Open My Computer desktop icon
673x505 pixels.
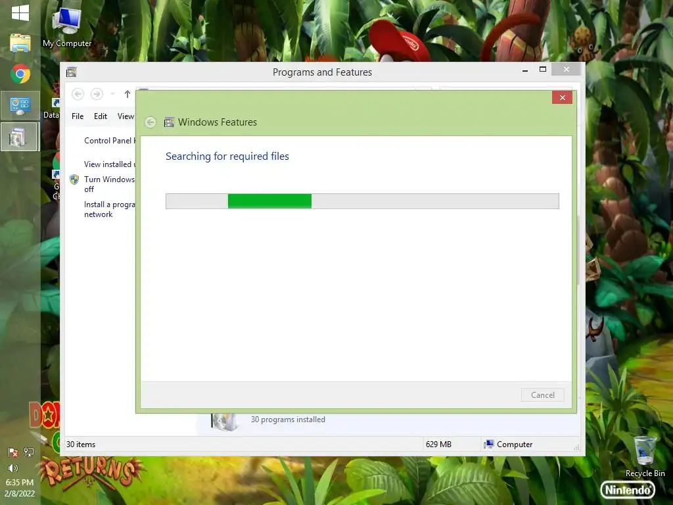pyautogui.click(x=67, y=26)
